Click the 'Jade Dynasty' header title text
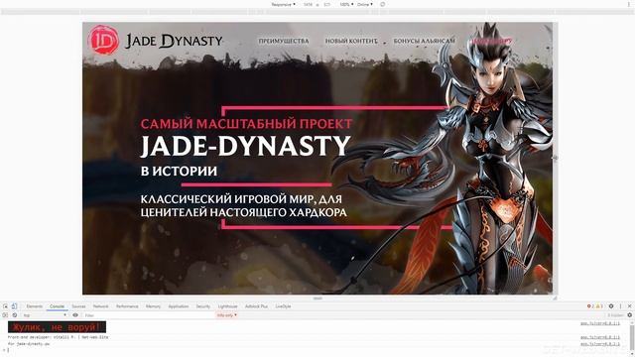The width and height of the screenshot is (635, 357). 175,41
